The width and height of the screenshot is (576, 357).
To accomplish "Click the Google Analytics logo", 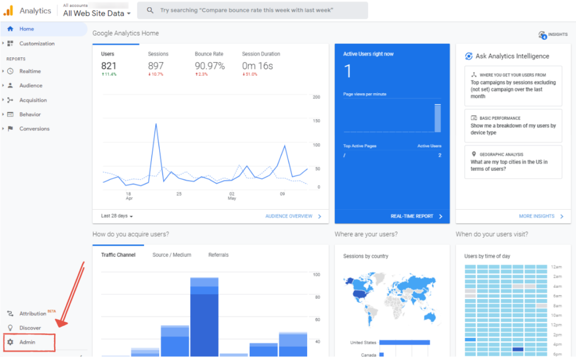I will (8, 10).
